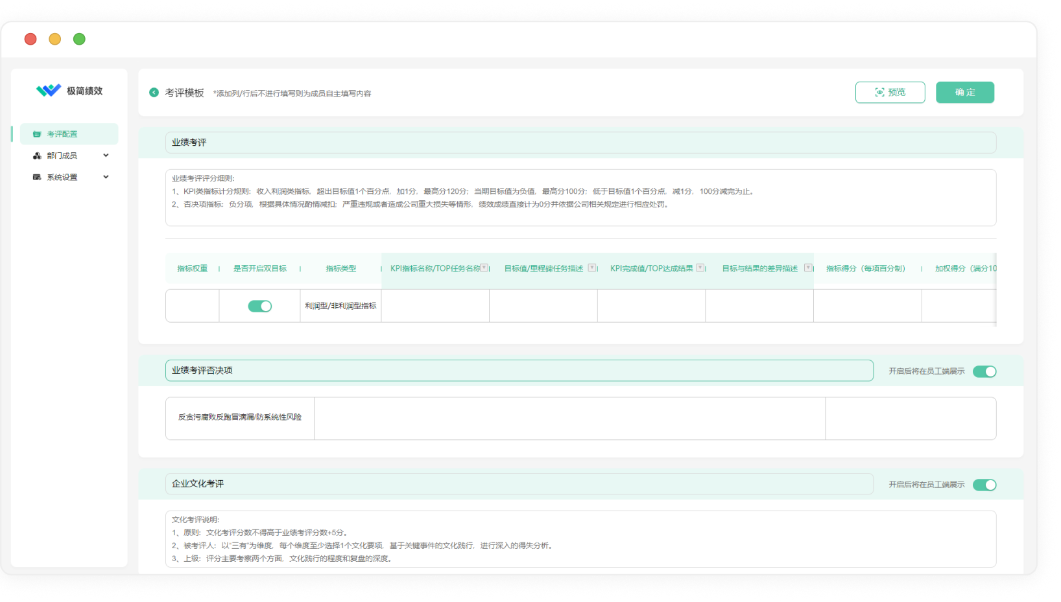Image resolution: width=1061 pixels, height=602 pixels.
Task: Open dropdown on 目标与结果的差异描述 column header
Action: [x=807, y=268]
